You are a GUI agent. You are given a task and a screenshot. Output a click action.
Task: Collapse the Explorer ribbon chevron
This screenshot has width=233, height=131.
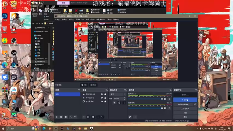tap(162, 6)
